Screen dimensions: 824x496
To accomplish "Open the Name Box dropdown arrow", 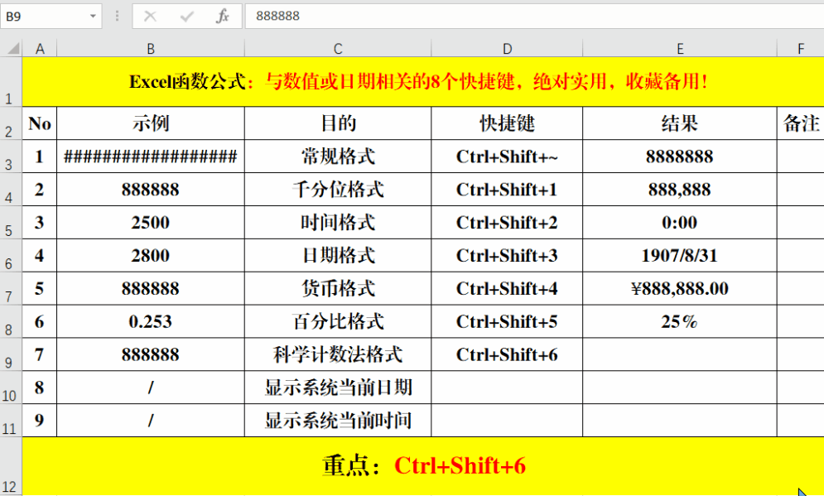I will [93, 17].
